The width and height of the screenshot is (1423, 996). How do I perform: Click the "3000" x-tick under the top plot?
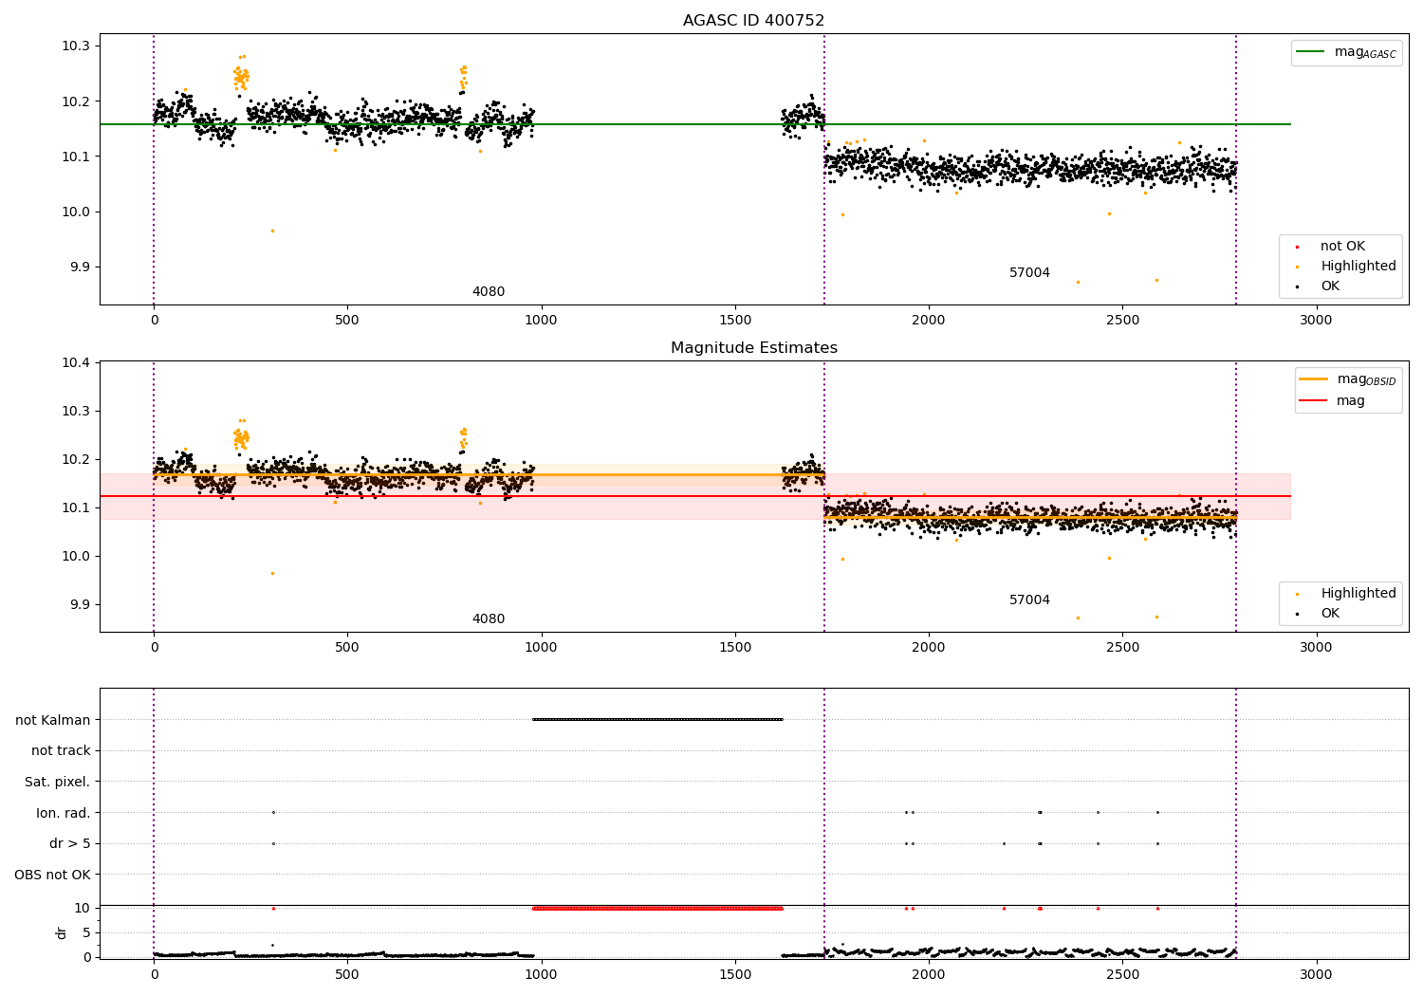click(1316, 321)
